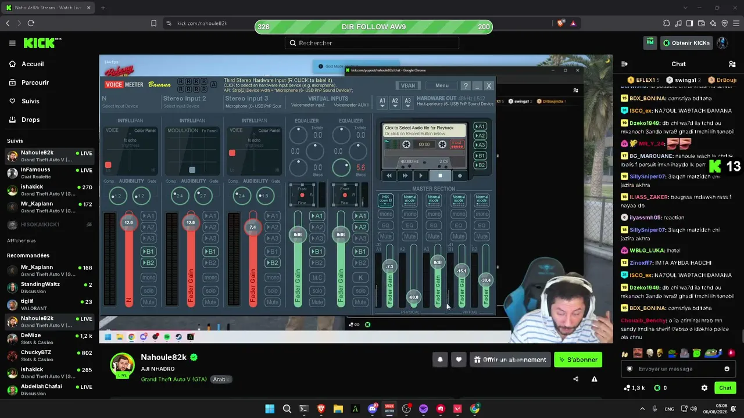Screen dimensions: 744x418
Task: Toggle mono on Stereo Input 2 strip
Action: pos(210,278)
